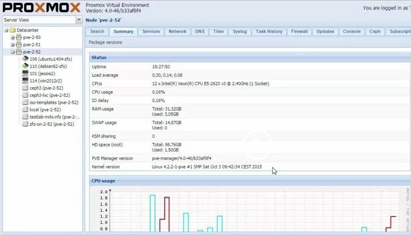This screenshot has height=235, width=411.
Task: Click the HD space Total: 98.76GB value
Action: click(x=166, y=145)
